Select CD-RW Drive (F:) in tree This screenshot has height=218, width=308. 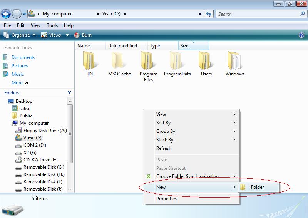(40, 160)
